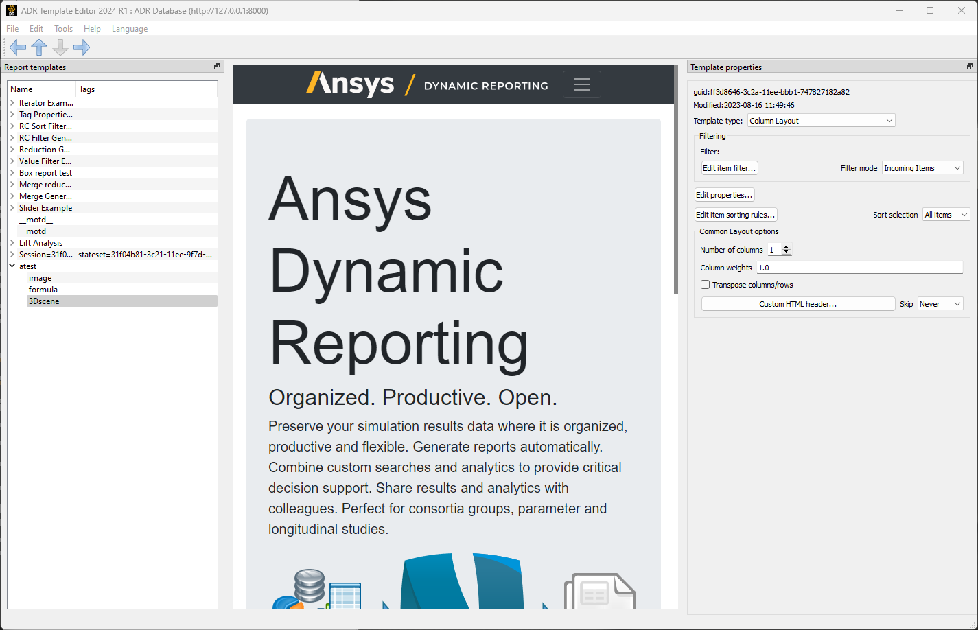Click the RC Filter Gen... template

click(45, 138)
